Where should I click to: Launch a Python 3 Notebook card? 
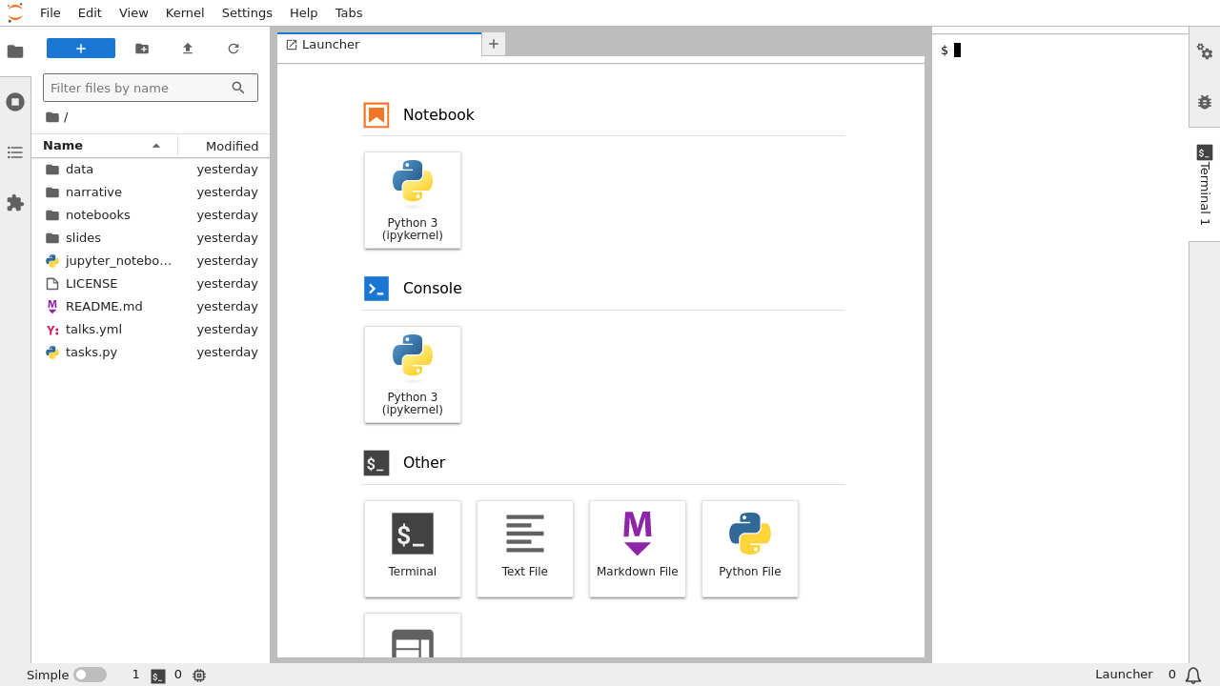413,200
